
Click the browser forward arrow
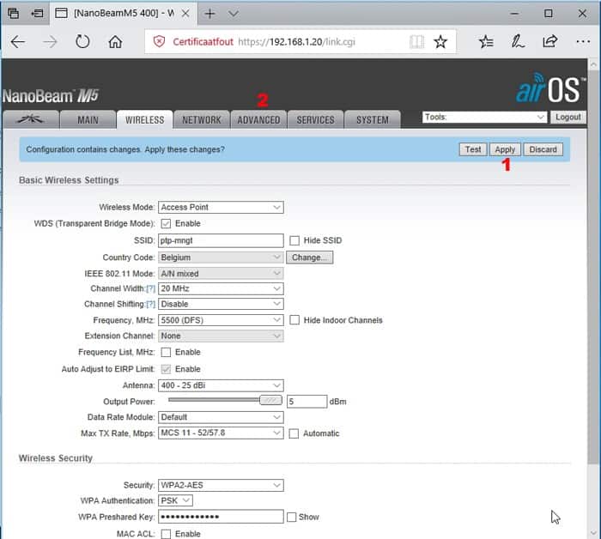coord(50,42)
